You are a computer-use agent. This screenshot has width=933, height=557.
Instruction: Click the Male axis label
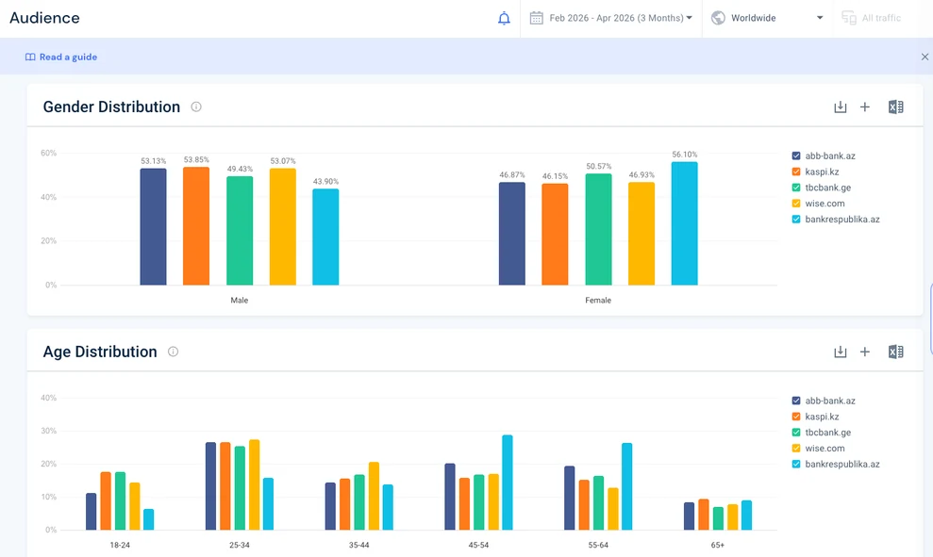(x=240, y=301)
